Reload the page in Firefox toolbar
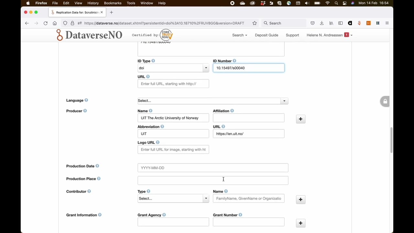414x233 pixels. [x=46, y=23]
